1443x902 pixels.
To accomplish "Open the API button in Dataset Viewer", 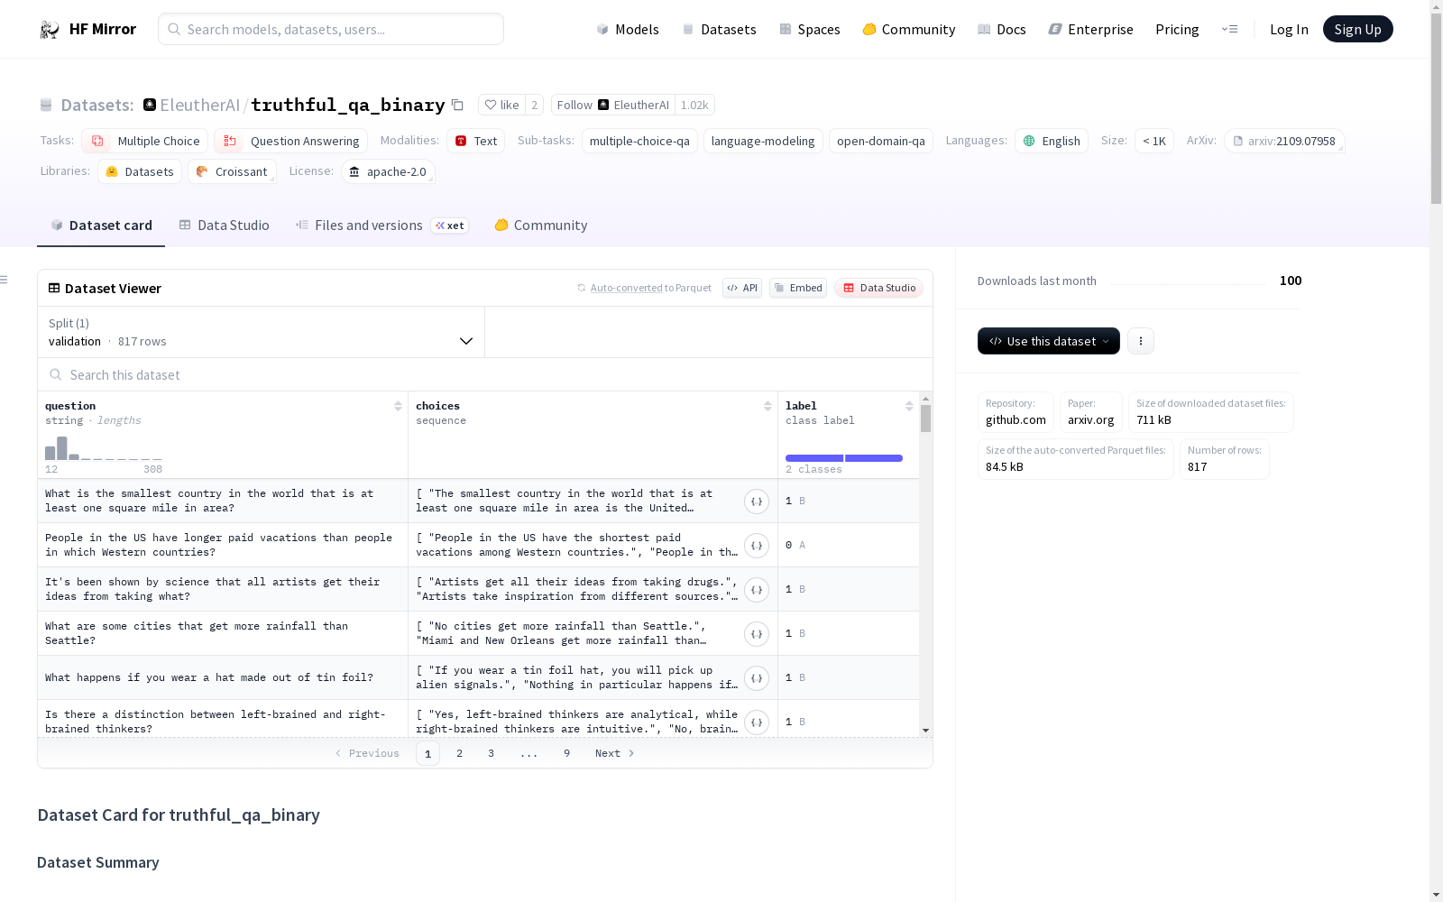I will pos(742,288).
